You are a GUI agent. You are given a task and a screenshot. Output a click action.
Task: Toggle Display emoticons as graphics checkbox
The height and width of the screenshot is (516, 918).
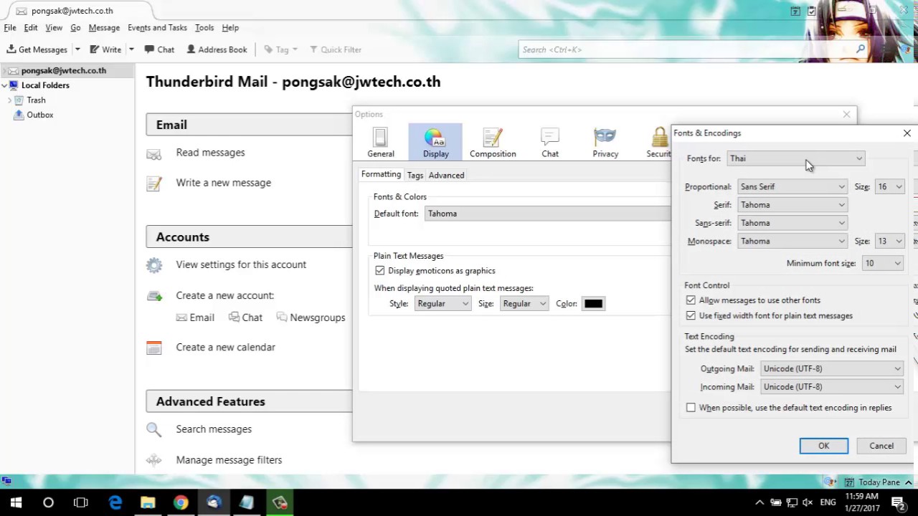[379, 271]
